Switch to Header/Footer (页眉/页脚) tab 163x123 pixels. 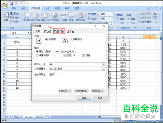click(59, 31)
